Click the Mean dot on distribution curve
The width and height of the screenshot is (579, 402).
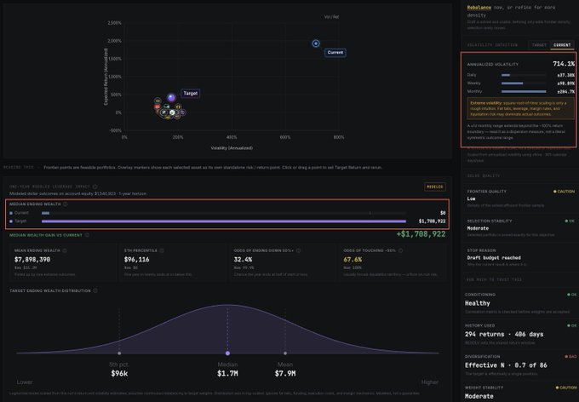pyautogui.click(x=285, y=353)
